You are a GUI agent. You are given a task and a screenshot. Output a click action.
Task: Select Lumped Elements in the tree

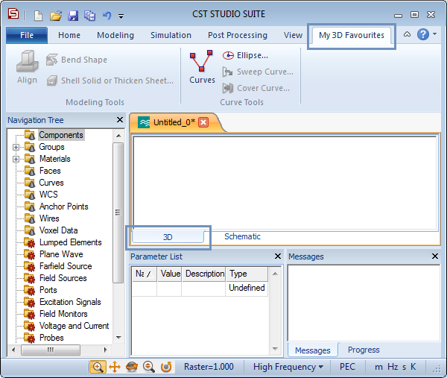pyautogui.click(x=71, y=242)
